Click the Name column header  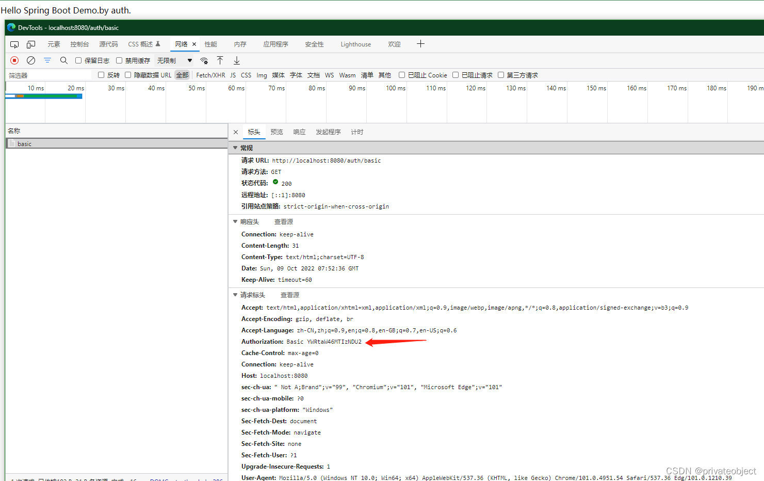[117, 131]
